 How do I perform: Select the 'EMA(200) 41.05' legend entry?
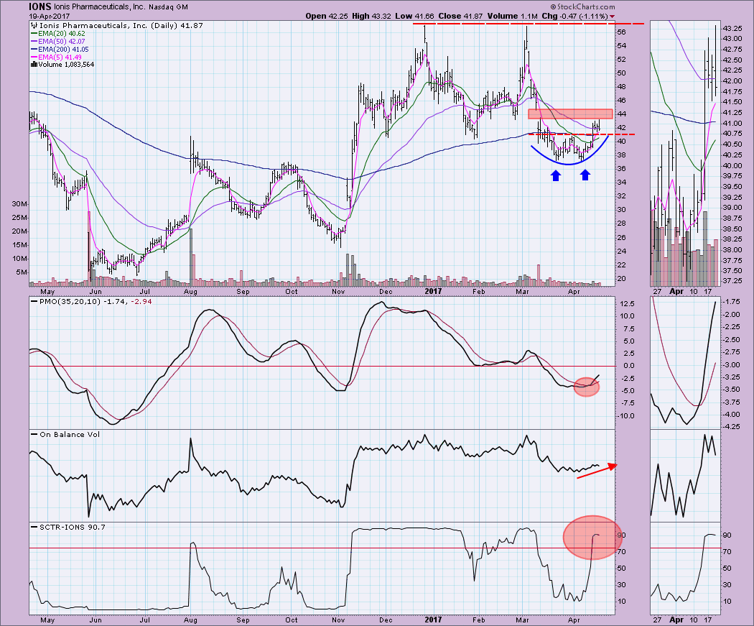[63, 49]
